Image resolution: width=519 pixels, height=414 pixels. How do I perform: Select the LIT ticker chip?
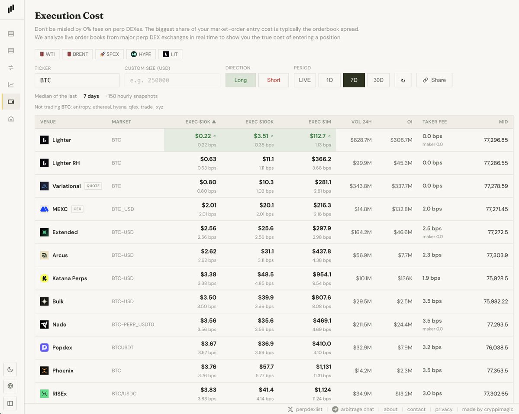point(170,54)
